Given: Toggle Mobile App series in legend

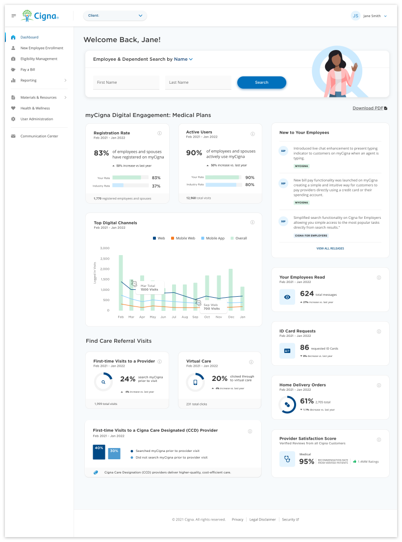Looking at the screenshot, I should pos(213,238).
